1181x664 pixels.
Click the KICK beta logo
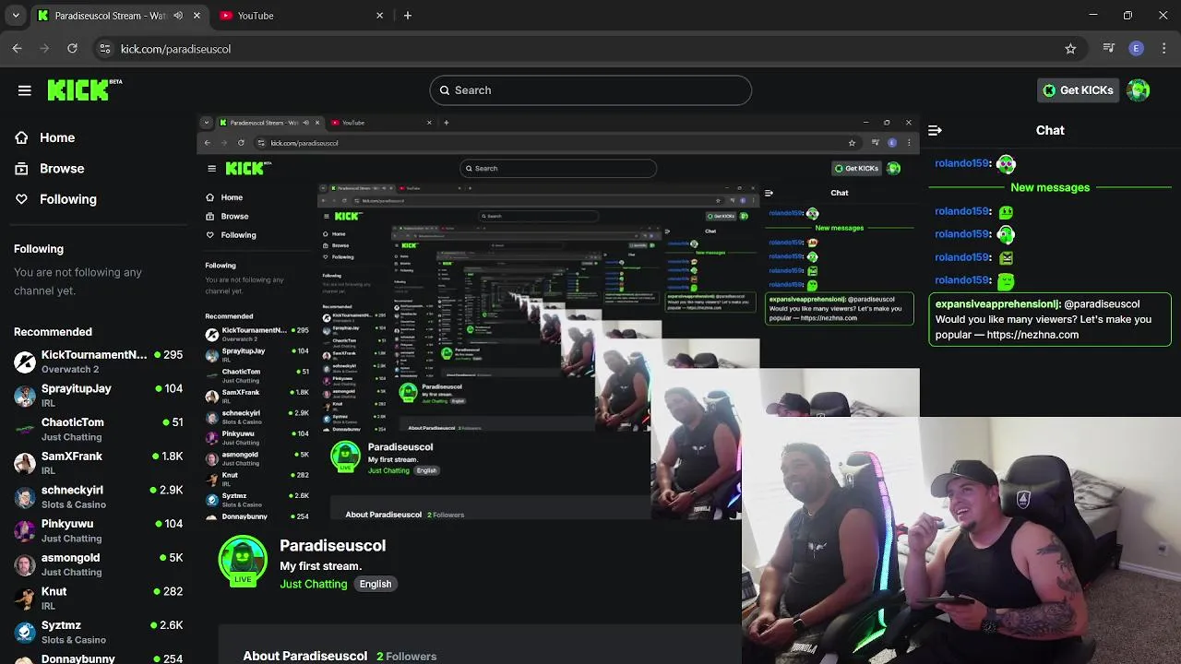[84, 89]
